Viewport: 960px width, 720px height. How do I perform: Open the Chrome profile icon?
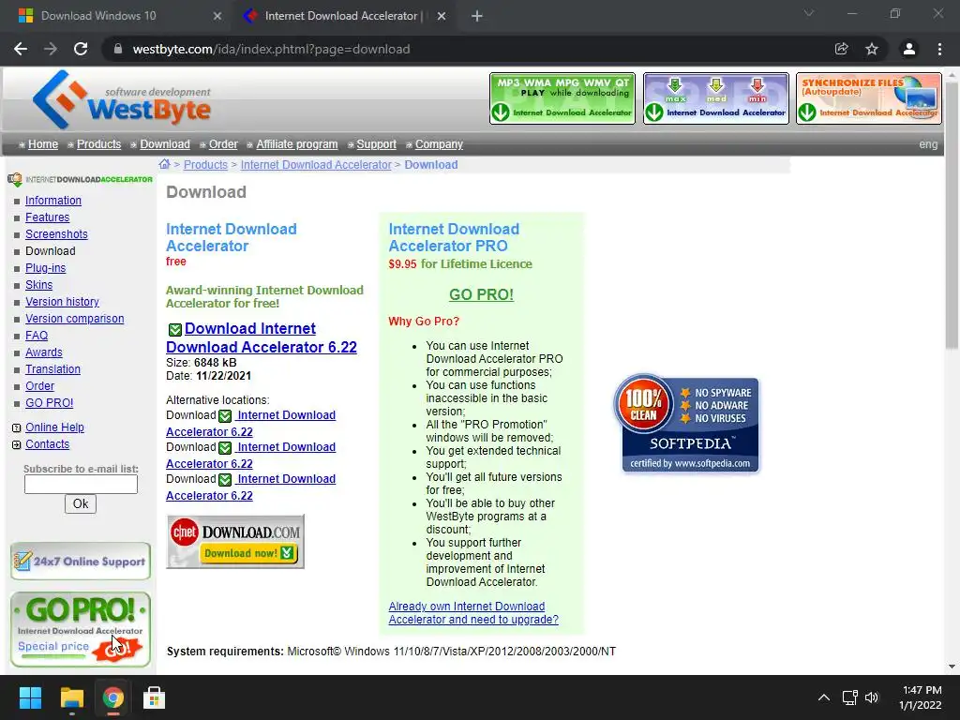tap(909, 49)
